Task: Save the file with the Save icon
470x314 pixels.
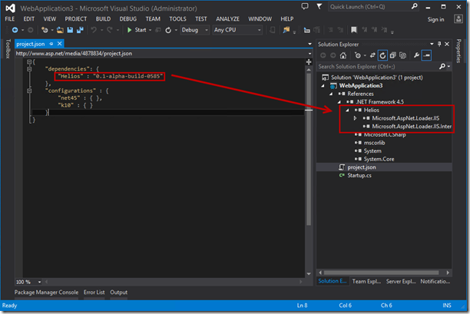Action: [70, 30]
